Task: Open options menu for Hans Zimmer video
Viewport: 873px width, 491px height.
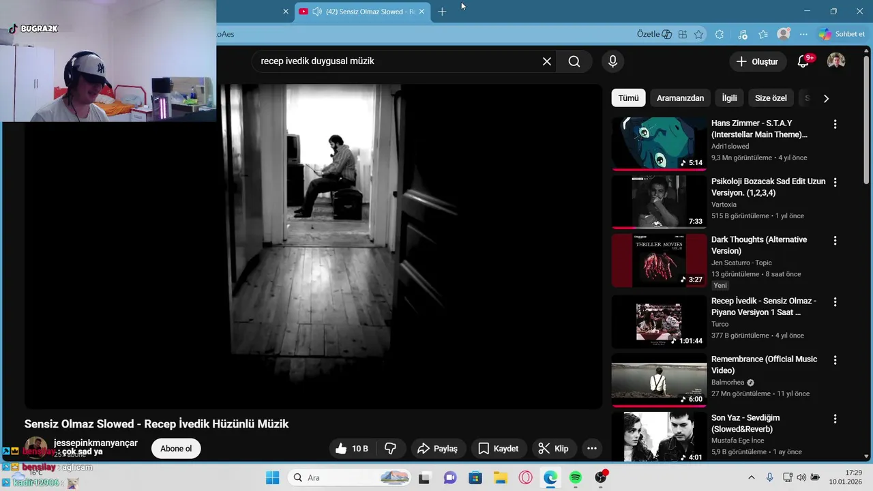Action: 835,124
